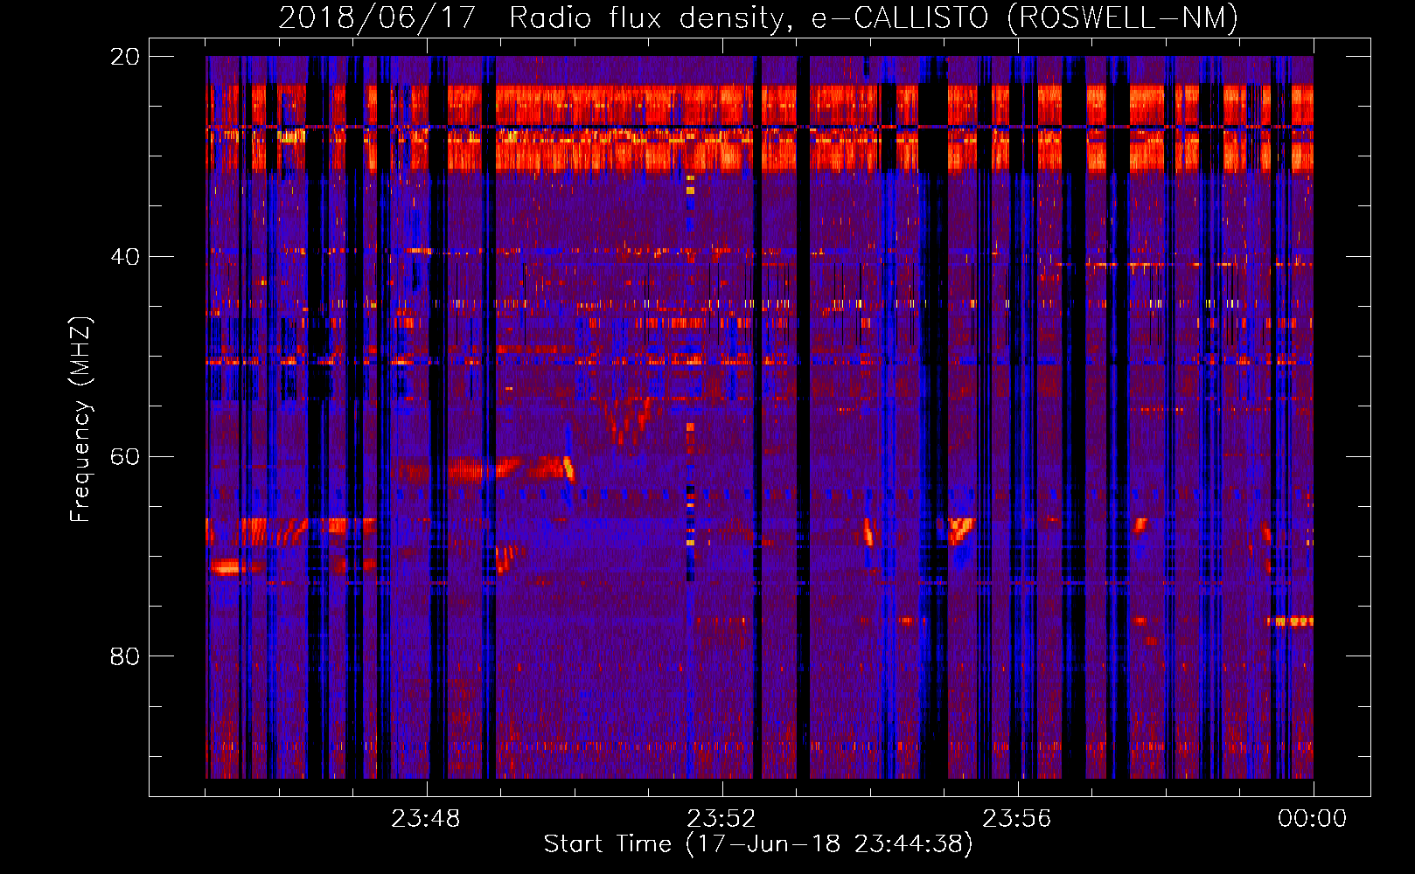The width and height of the screenshot is (1415, 874).
Task: Click the 23:56 time tick label
Action: point(1017,819)
